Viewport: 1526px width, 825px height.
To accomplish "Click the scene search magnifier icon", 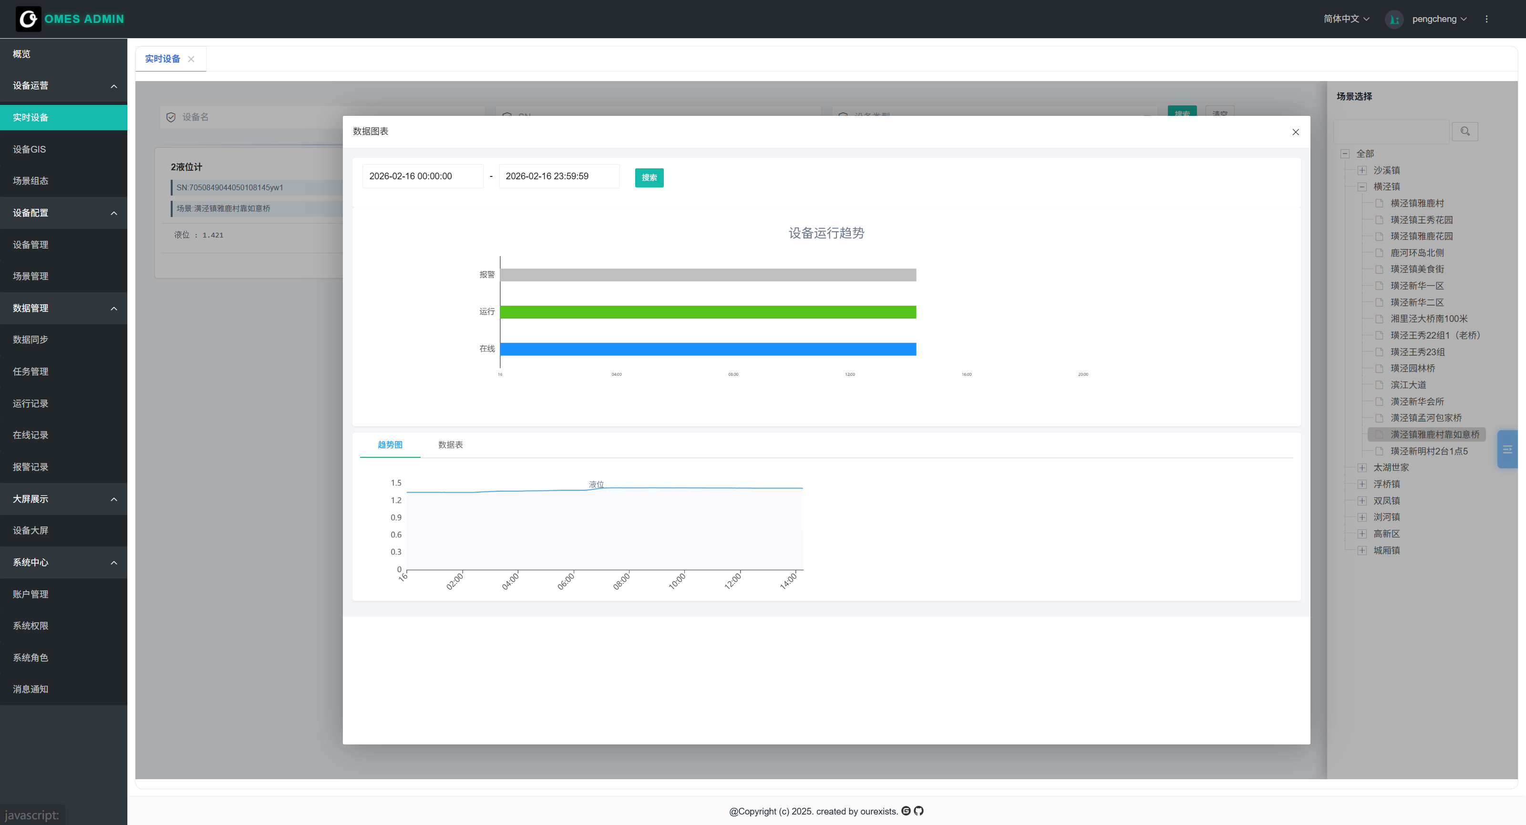I will [x=1465, y=132].
